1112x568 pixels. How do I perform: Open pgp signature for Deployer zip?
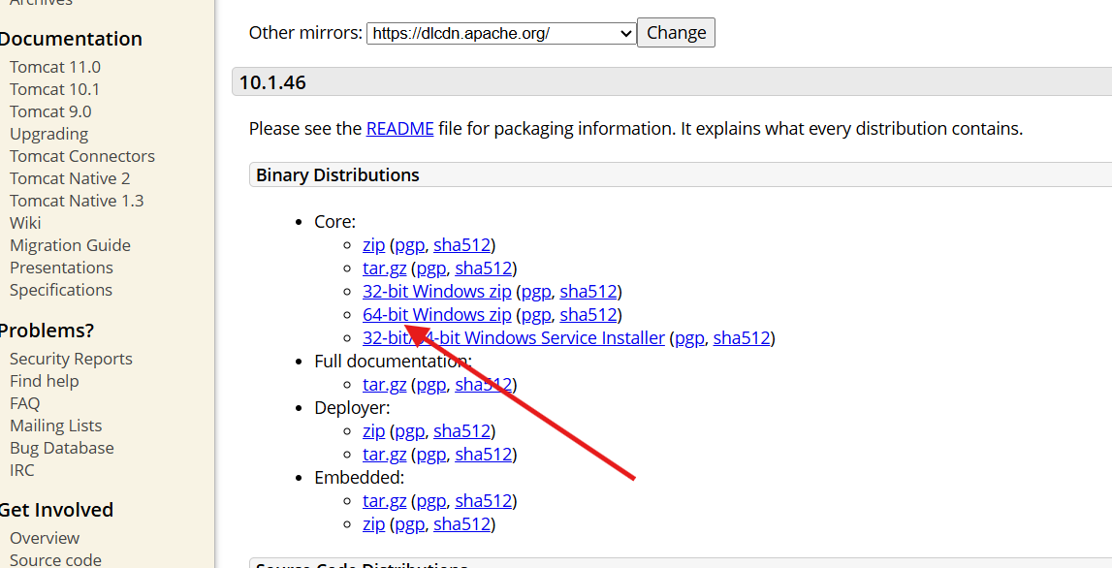tap(410, 431)
